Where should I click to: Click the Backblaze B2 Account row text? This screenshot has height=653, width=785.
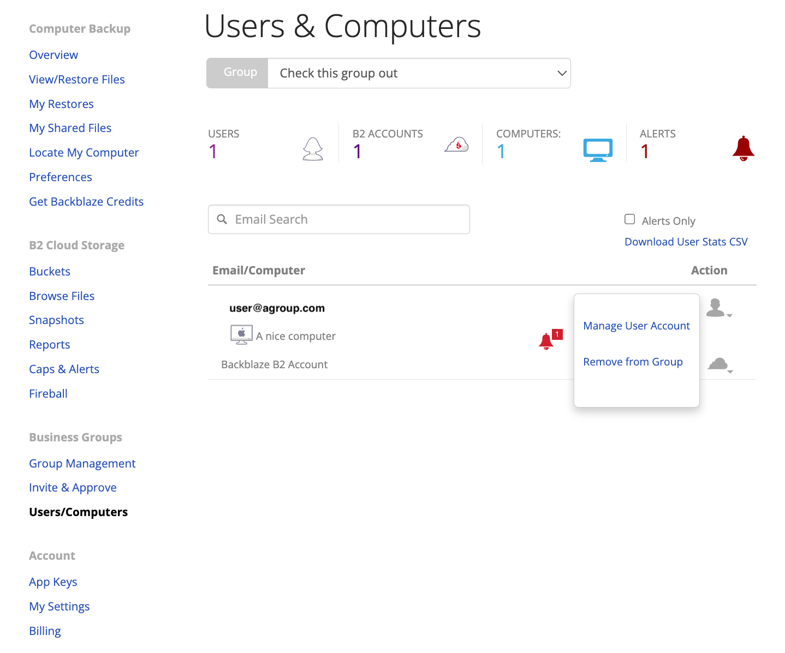[x=275, y=364]
